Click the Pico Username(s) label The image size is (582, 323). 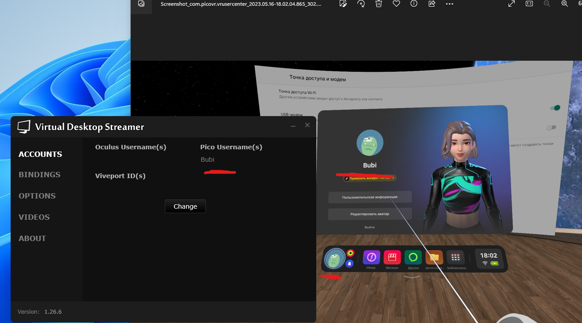[x=231, y=147]
